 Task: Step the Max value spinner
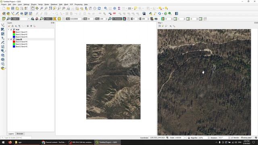pyautogui.click(x=106, y=19)
